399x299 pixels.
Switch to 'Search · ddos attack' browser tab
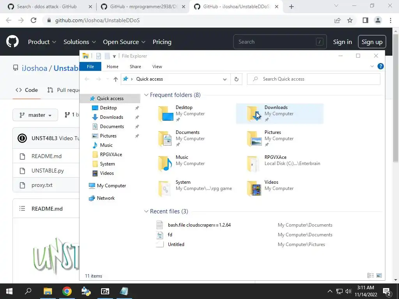[x=47, y=7]
